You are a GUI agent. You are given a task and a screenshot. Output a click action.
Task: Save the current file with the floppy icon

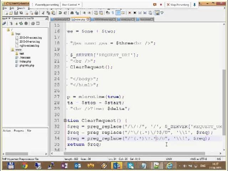(16, 13)
